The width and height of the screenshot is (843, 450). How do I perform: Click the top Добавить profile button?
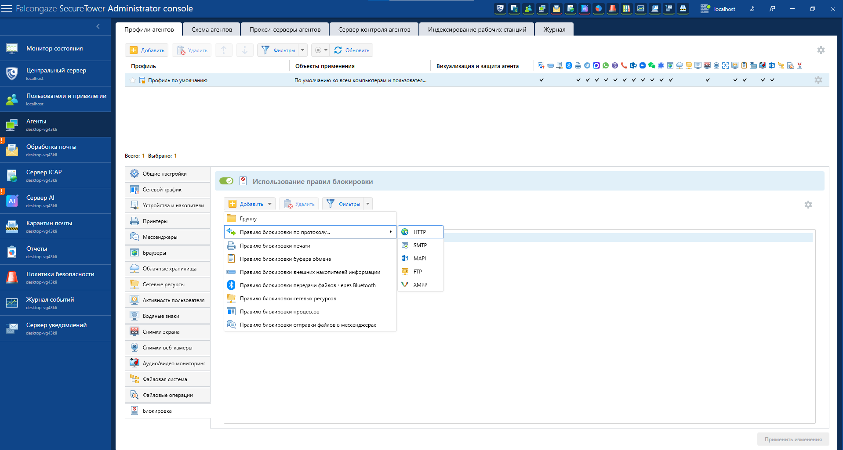click(147, 50)
